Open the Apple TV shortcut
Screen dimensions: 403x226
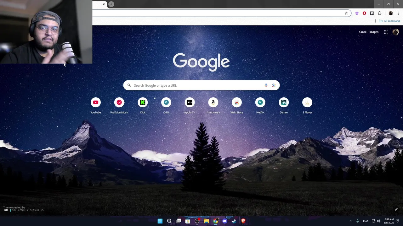190,106
